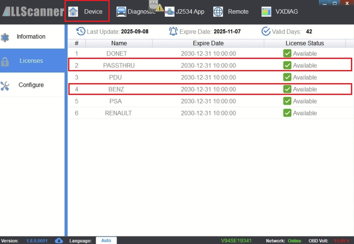Viewport: 354px width, 244px height.
Task: Select Information in the sidebar
Action: click(x=32, y=37)
